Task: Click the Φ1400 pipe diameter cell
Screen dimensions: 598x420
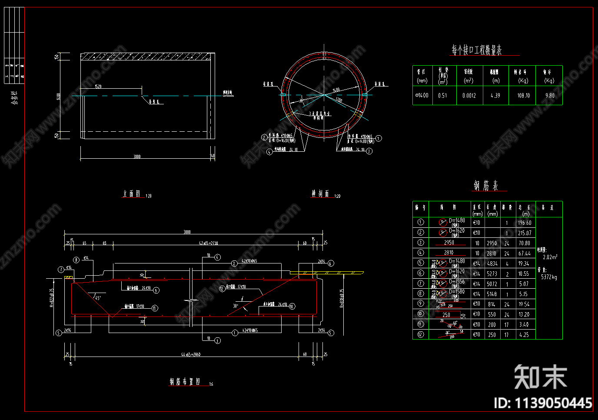Action: 422,95
